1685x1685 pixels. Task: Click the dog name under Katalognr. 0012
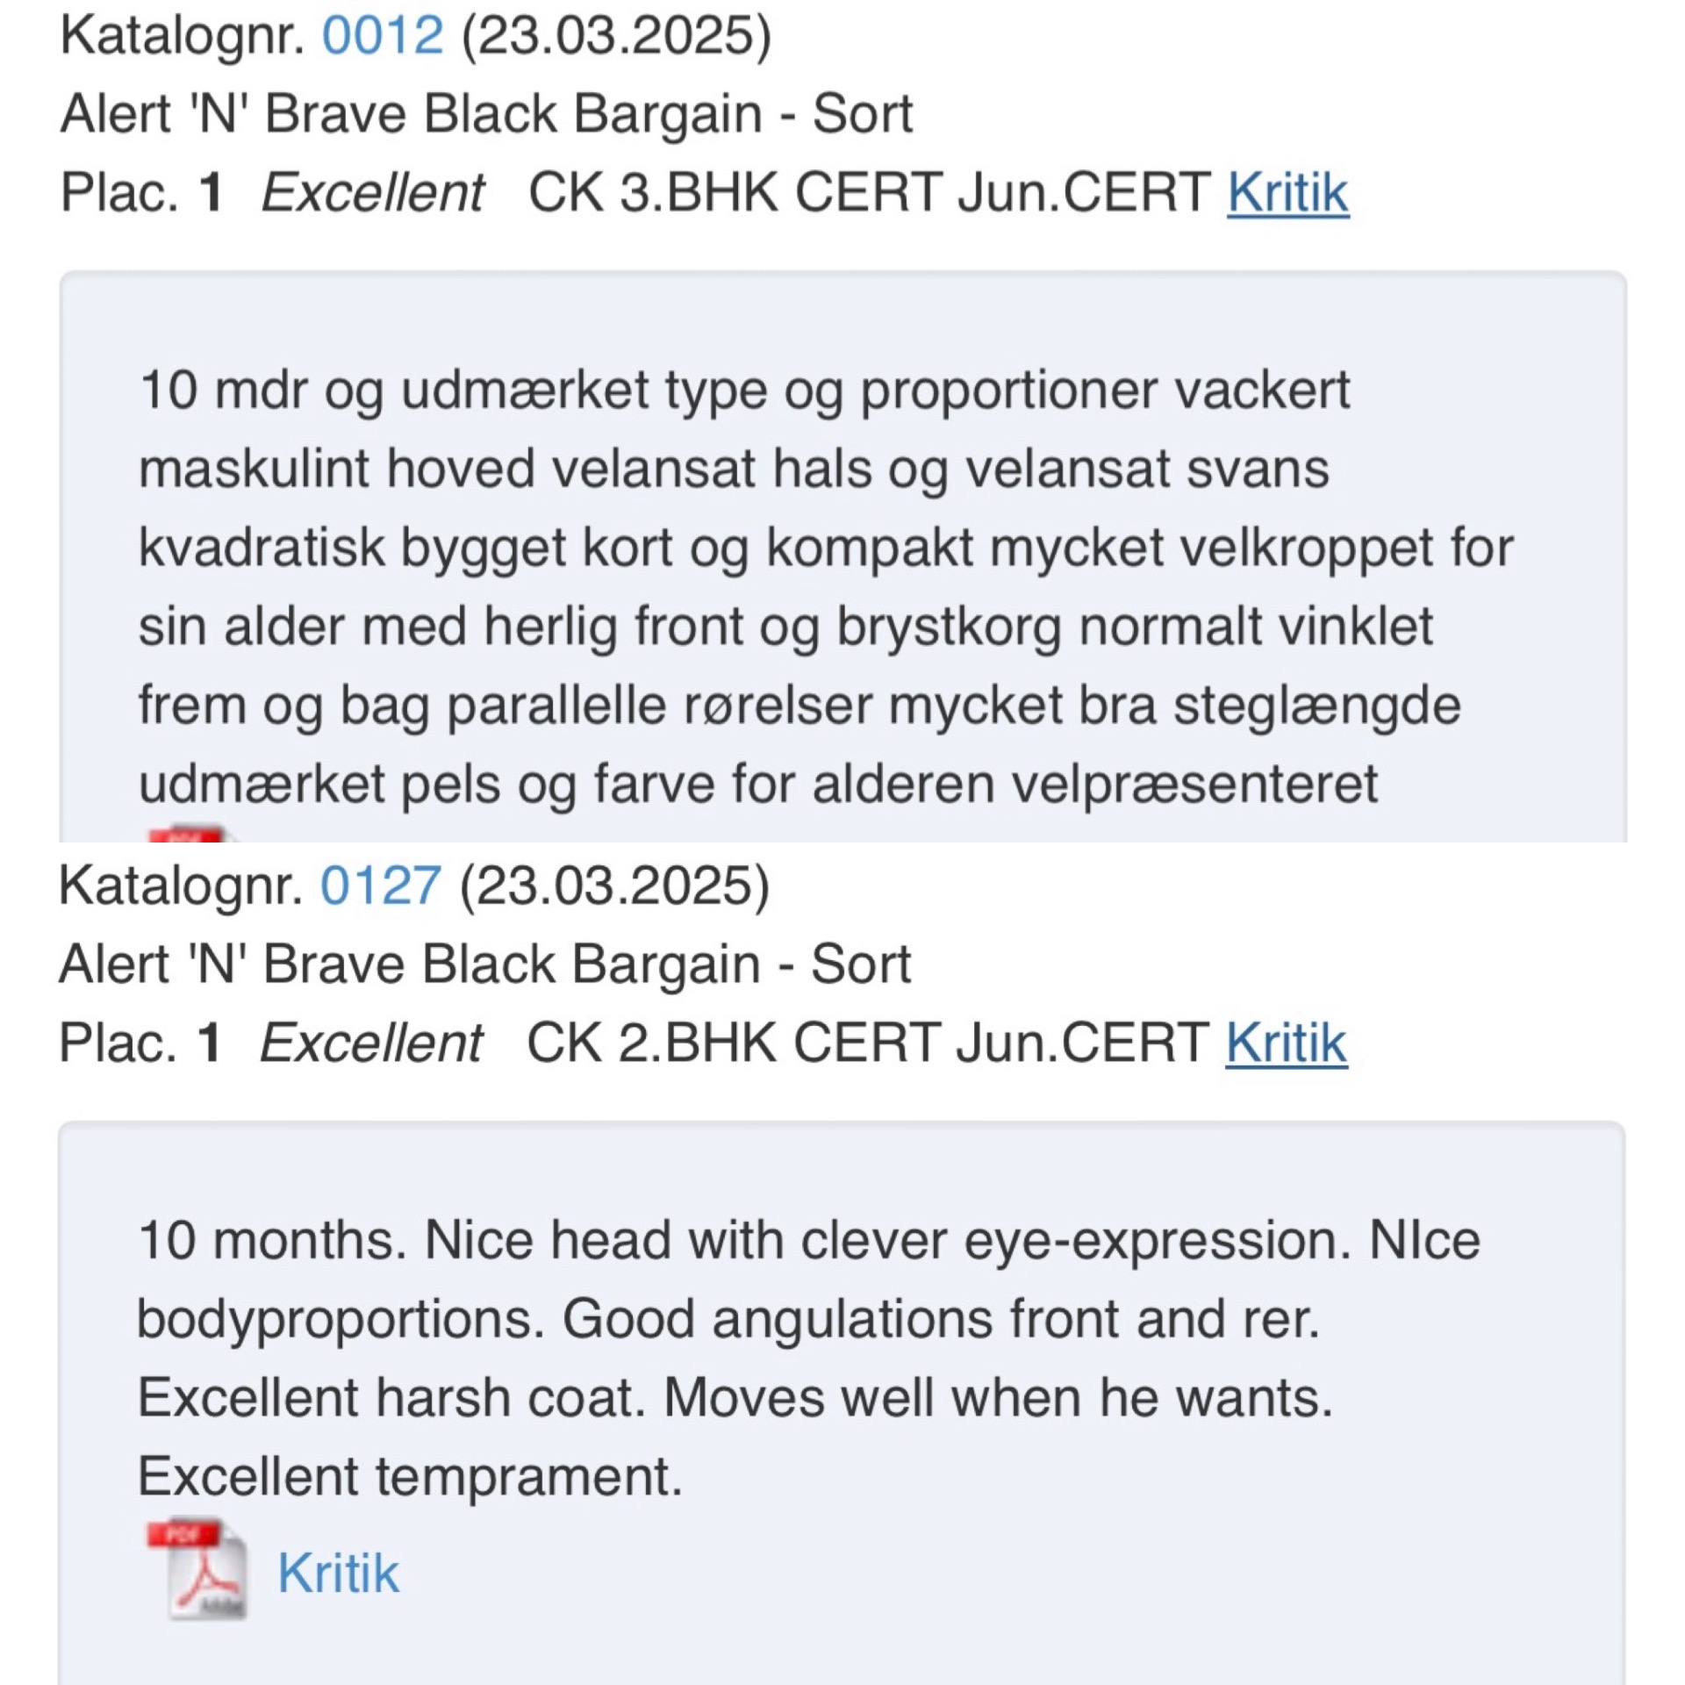point(487,114)
